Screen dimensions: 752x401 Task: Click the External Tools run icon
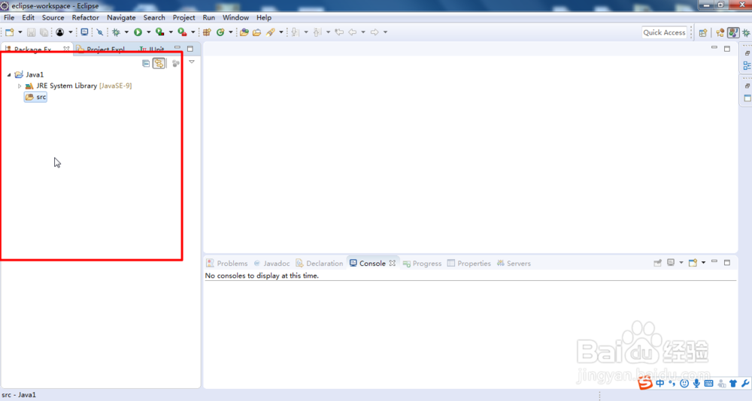tap(182, 32)
